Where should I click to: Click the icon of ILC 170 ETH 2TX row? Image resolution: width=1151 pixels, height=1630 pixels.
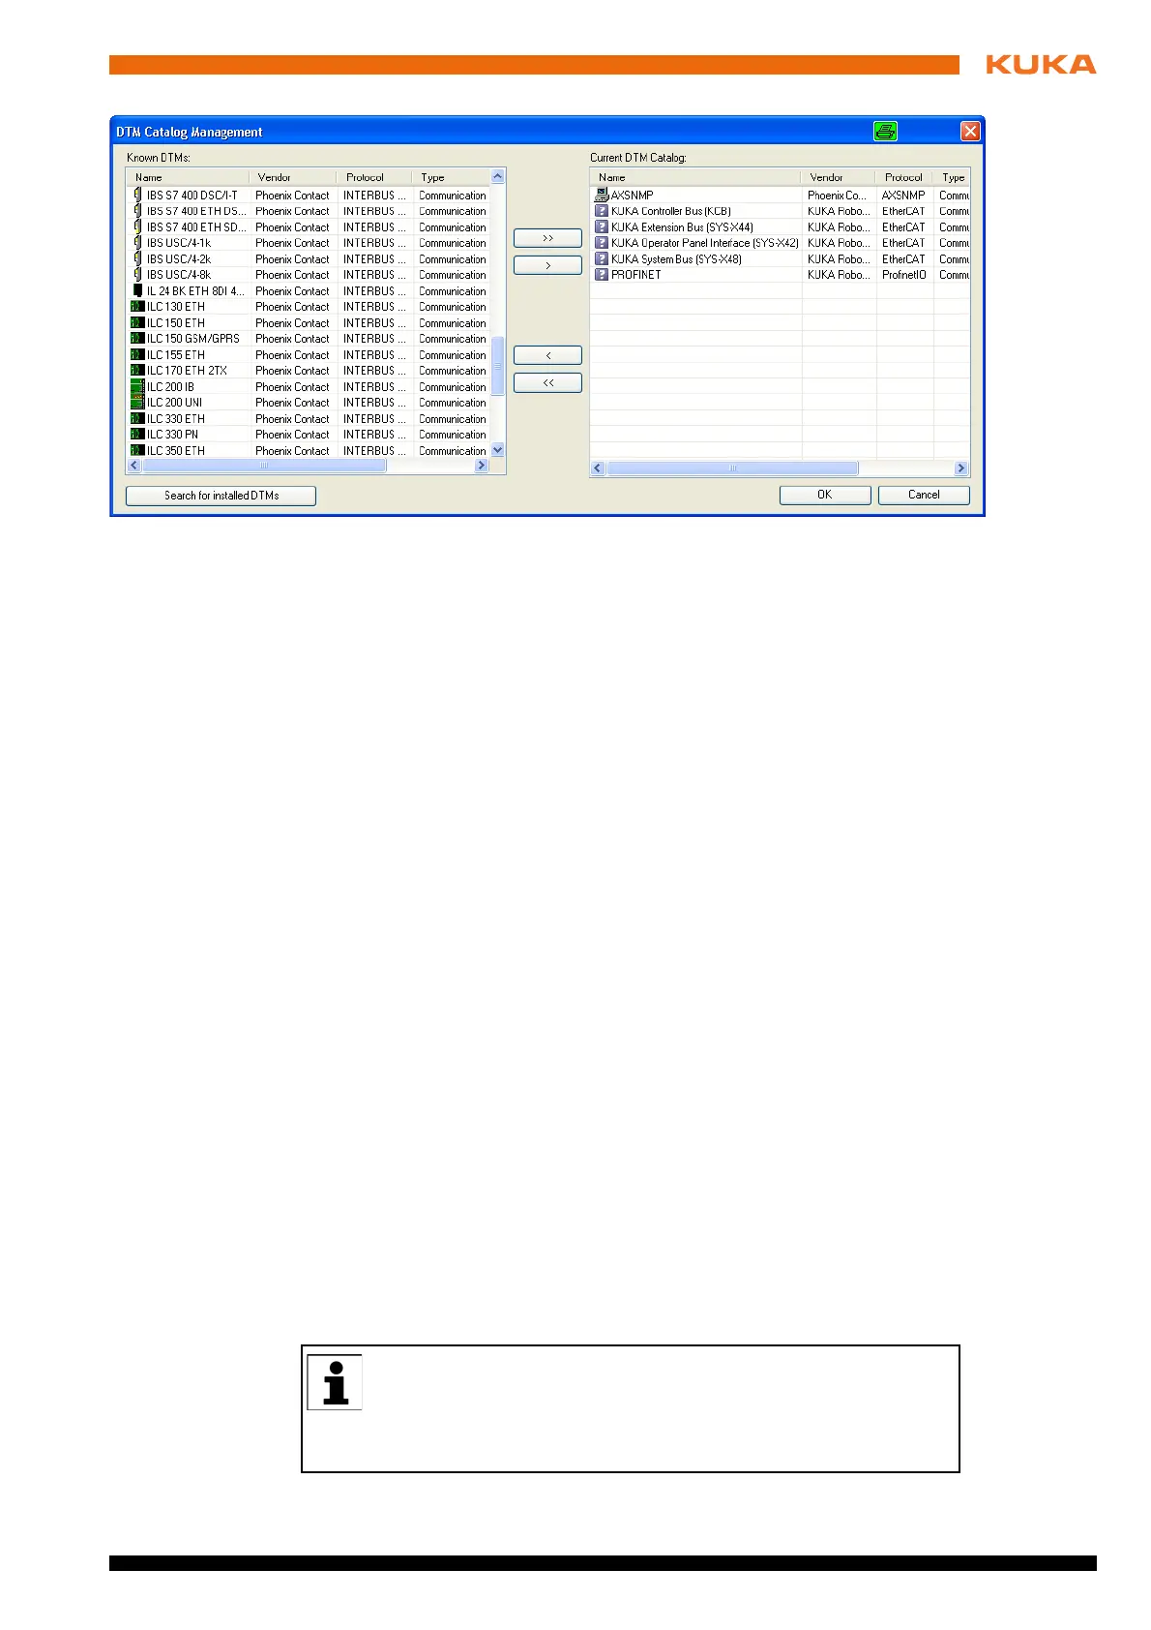(137, 371)
